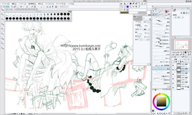The image size is (192, 115).
Task: Click the New file icon in command bar
Action: [x=12, y=7]
